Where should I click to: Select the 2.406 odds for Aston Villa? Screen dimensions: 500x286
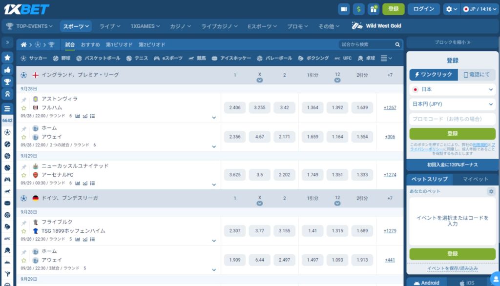(x=235, y=107)
